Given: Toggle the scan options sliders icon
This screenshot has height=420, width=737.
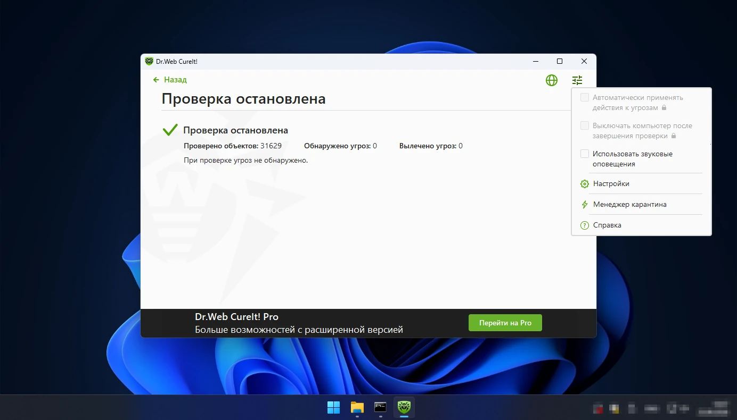Looking at the screenshot, I should 577,80.
